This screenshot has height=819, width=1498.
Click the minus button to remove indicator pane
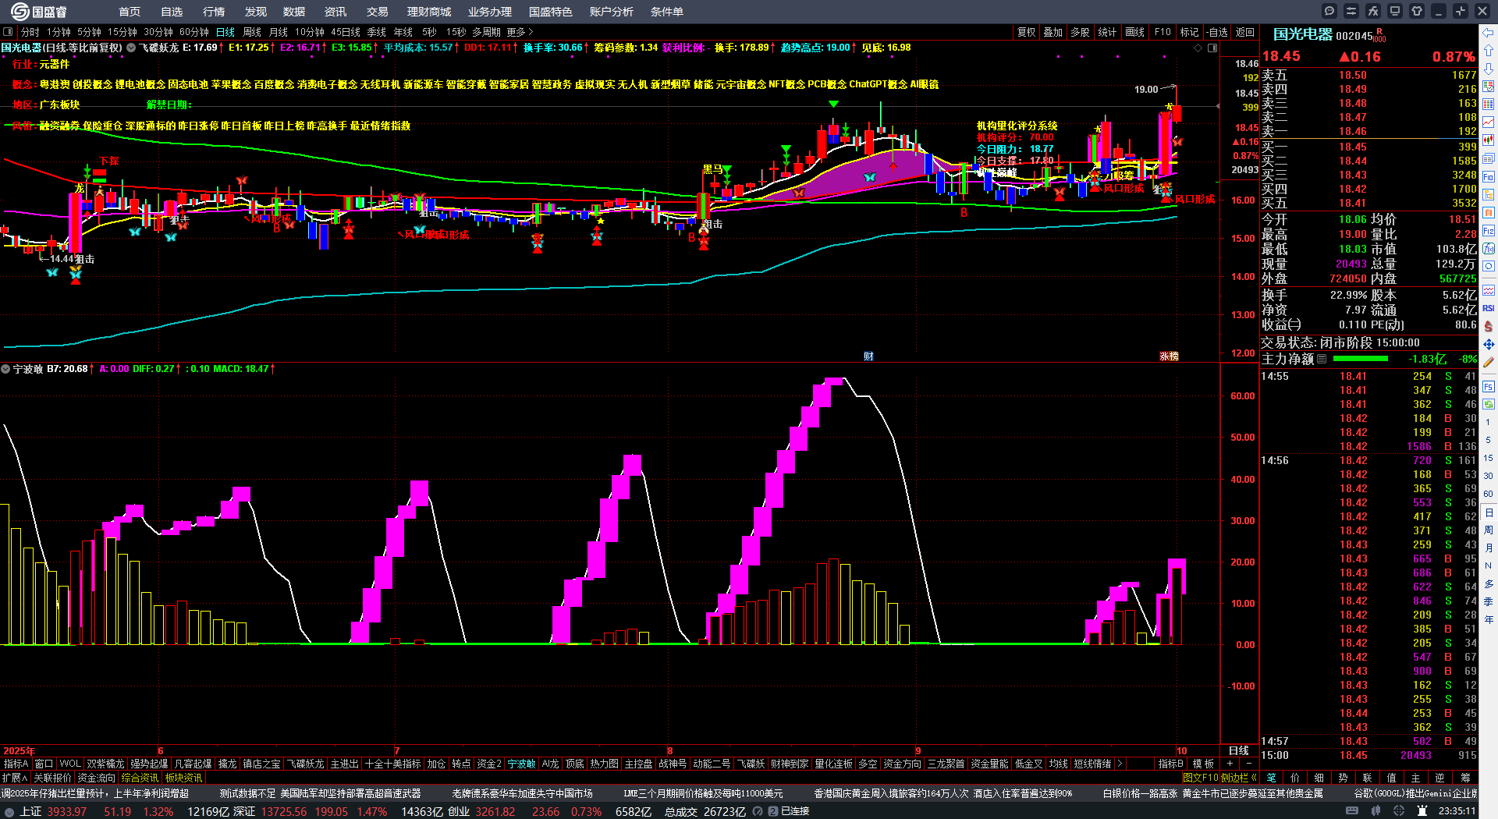click(x=1249, y=764)
